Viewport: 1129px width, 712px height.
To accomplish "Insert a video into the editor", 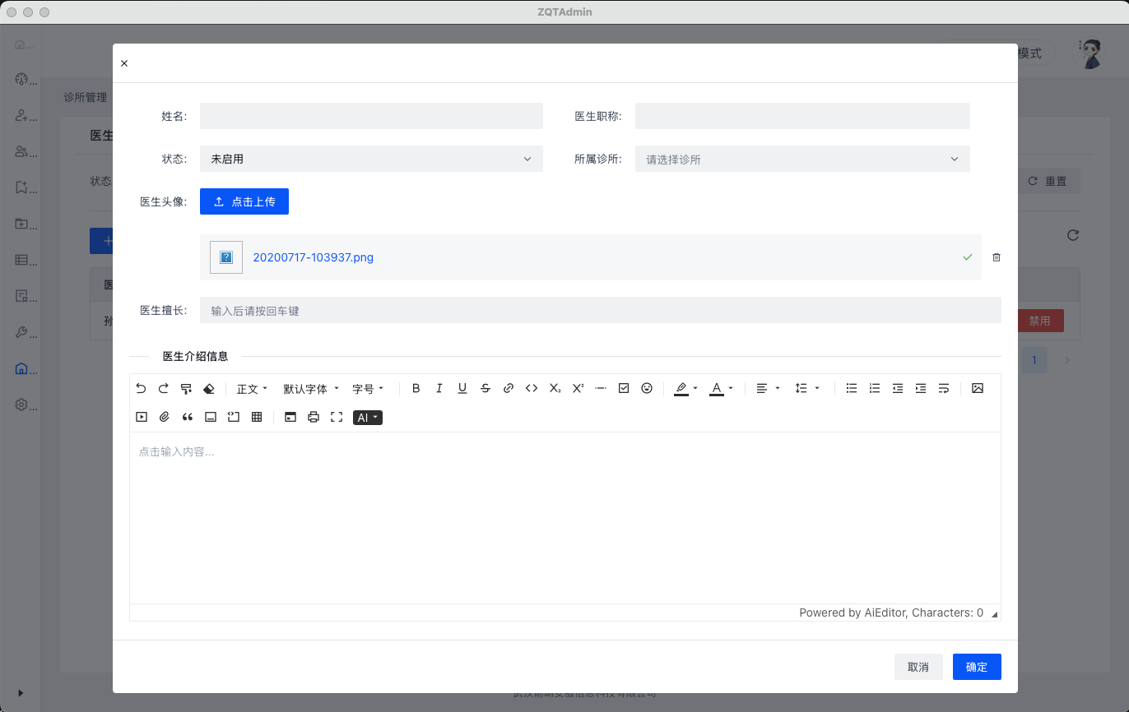I will click(x=142, y=417).
